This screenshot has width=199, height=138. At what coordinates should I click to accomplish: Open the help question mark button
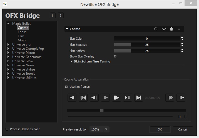[61, 16]
